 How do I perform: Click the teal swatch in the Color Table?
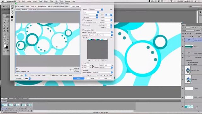coord(98,40)
